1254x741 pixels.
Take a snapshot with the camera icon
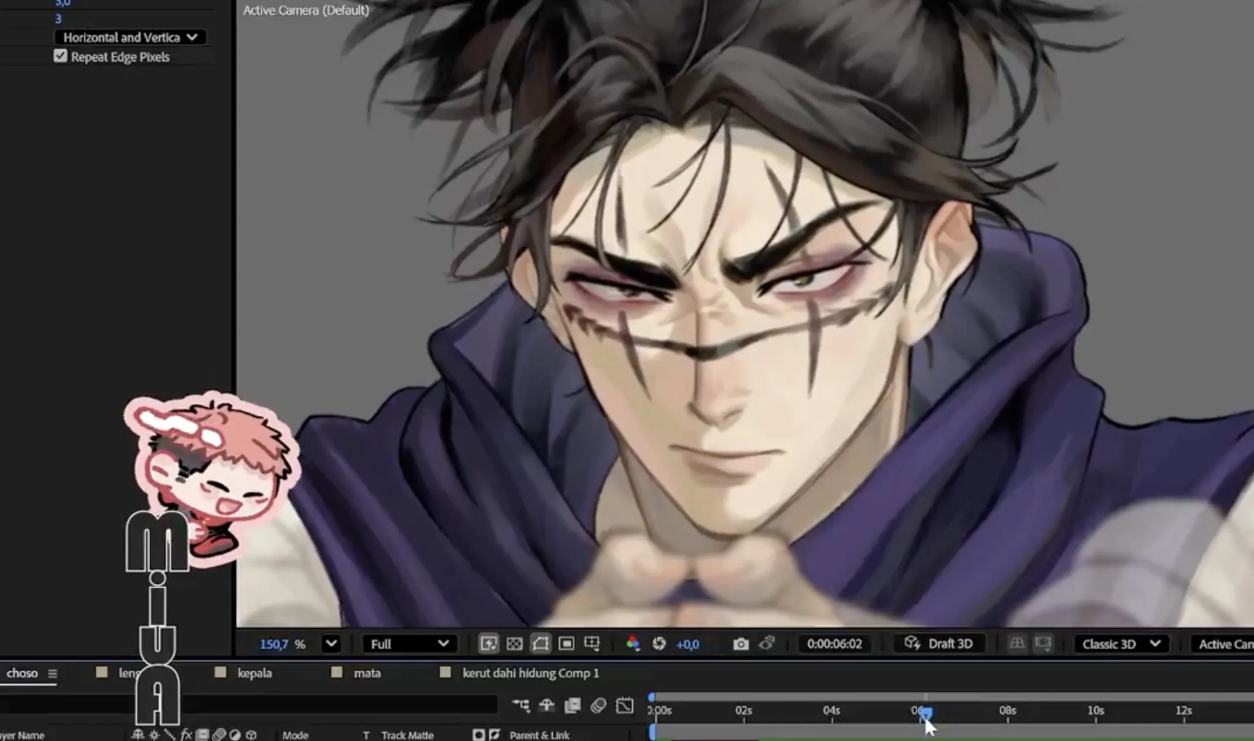click(740, 644)
